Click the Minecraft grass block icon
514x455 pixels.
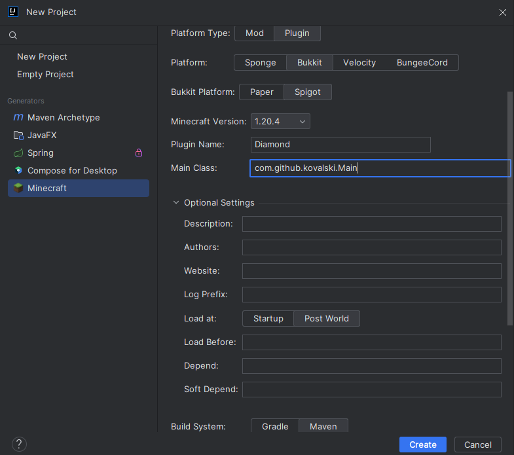[18, 188]
